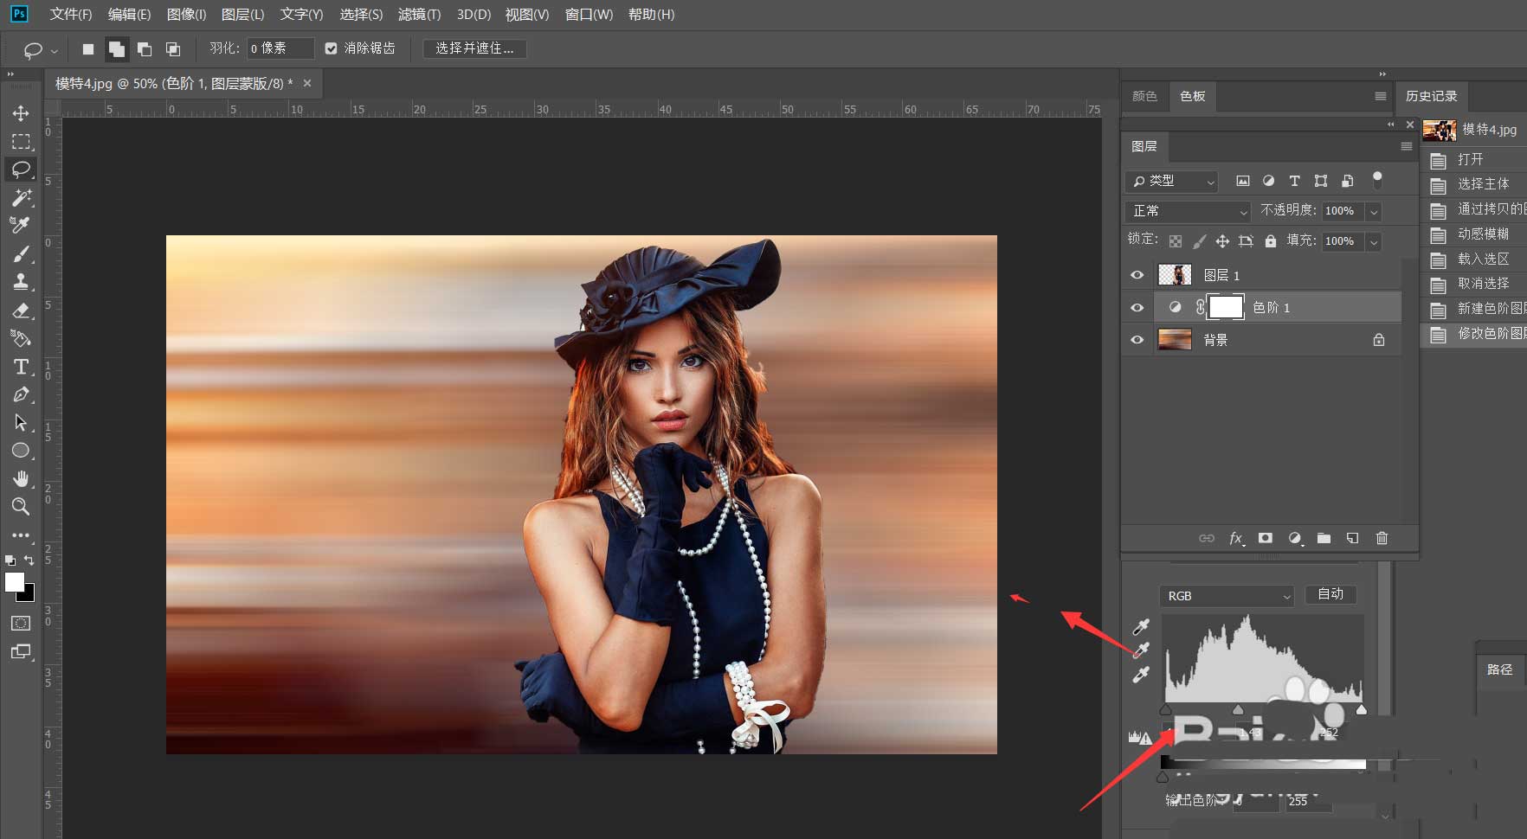
Task: Click the 自动 auto levels button
Action: point(1330,594)
